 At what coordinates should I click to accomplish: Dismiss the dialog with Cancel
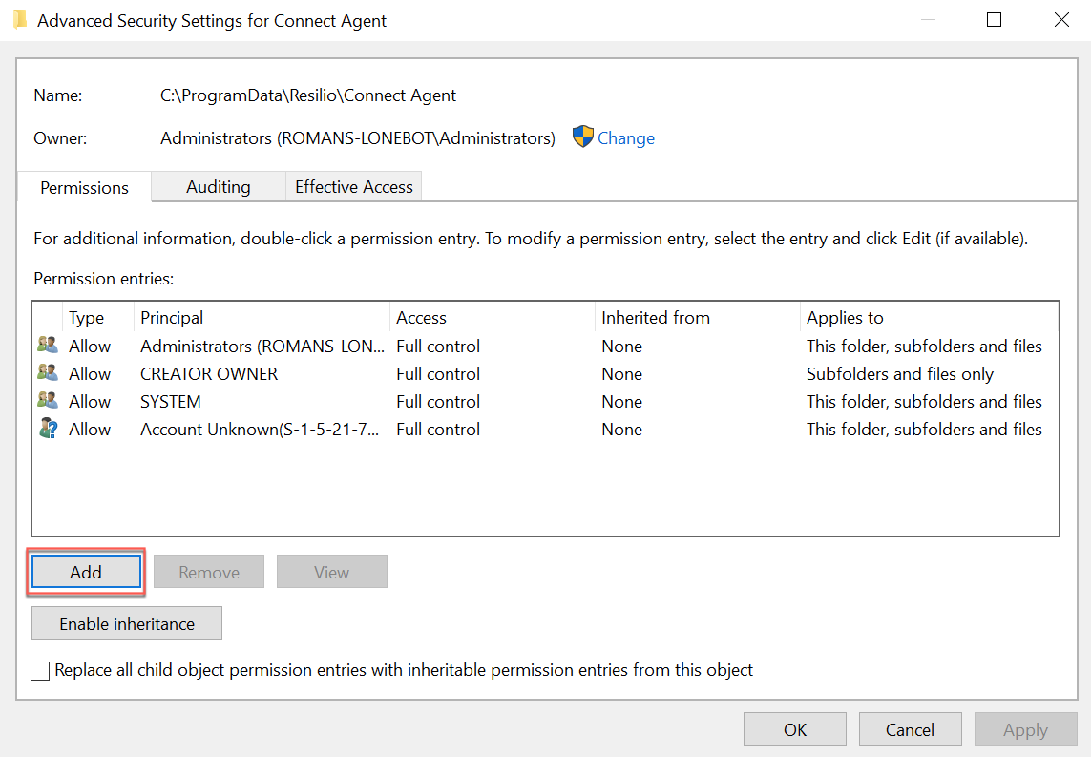pyautogui.click(x=910, y=730)
